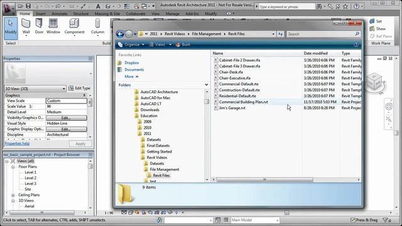
Task: Click the Set work plane icon
Action: pos(372,21)
